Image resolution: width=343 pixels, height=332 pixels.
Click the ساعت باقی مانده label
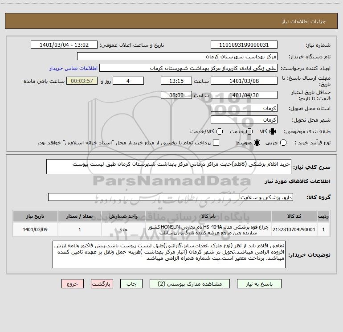pyautogui.click(x=44, y=81)
